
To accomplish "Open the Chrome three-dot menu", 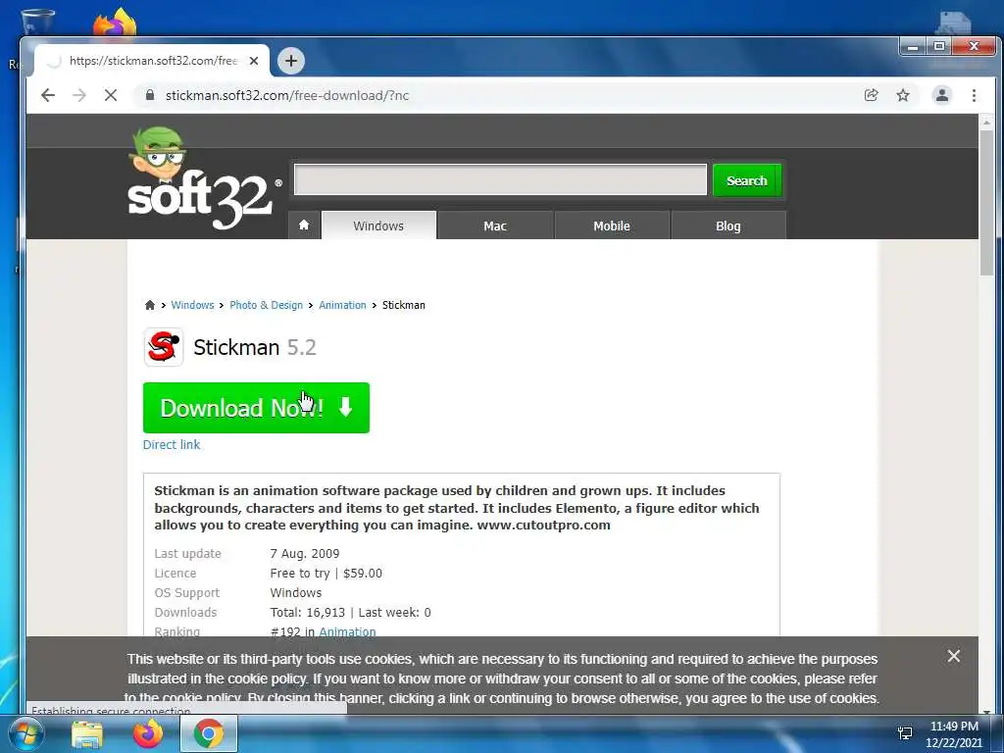I will click(x=974, y=95).
